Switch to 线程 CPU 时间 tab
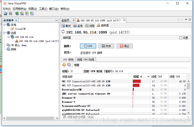Screen dimensions: 194x127 pos(85,59)
